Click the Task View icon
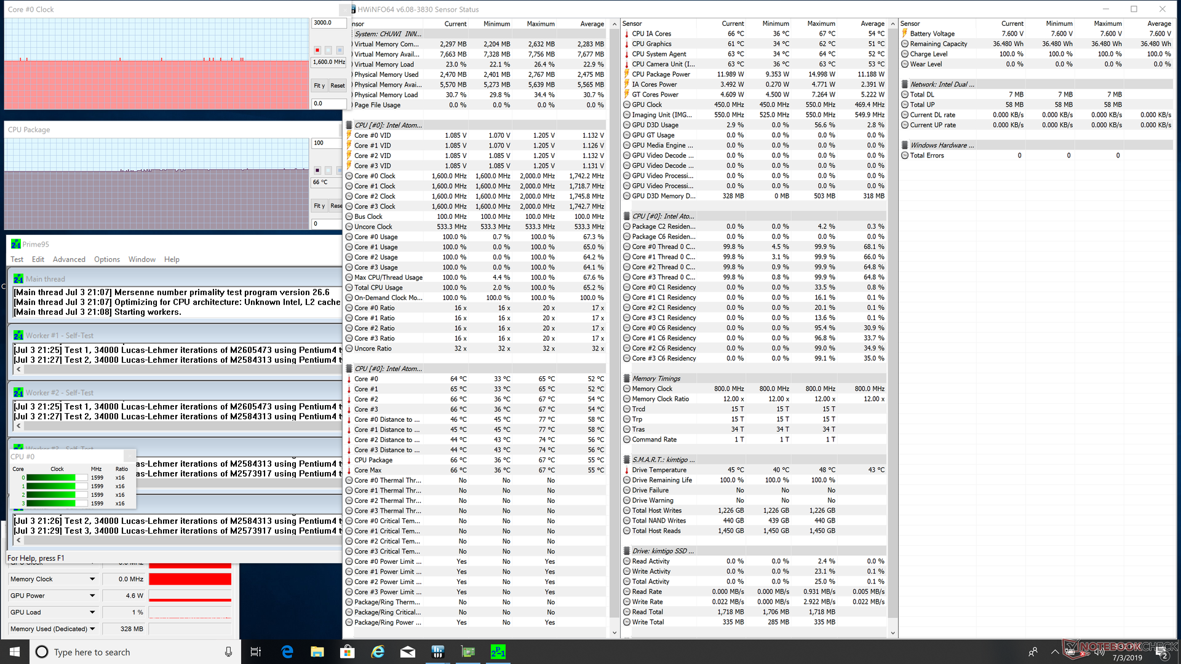This screenshot has height=664, width=1181. tap(256, 652)
